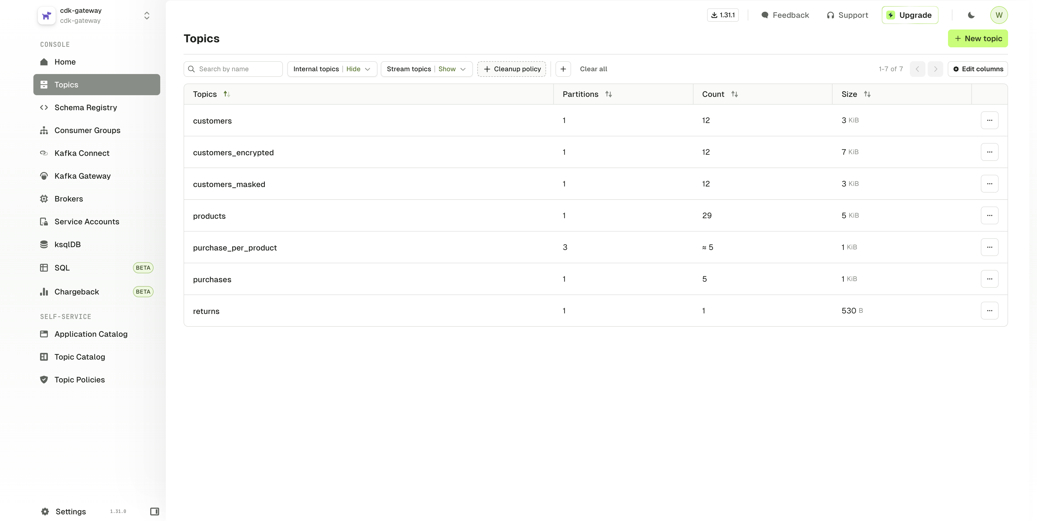The width and height of the screenshot is (1037, 521).
Task: Open the Kafka Gateway page
Action: pyautogui.click(x=82, y=176)
